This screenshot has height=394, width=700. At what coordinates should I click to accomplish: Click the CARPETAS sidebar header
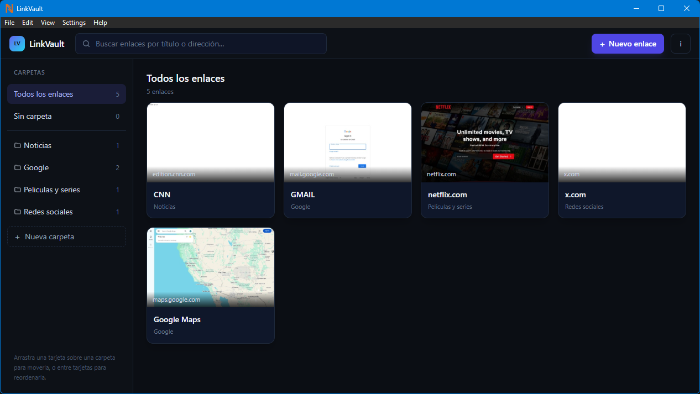[29, 72]
